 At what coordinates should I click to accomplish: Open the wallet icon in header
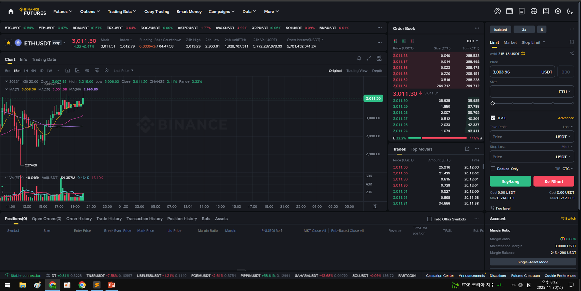point(510,11)
